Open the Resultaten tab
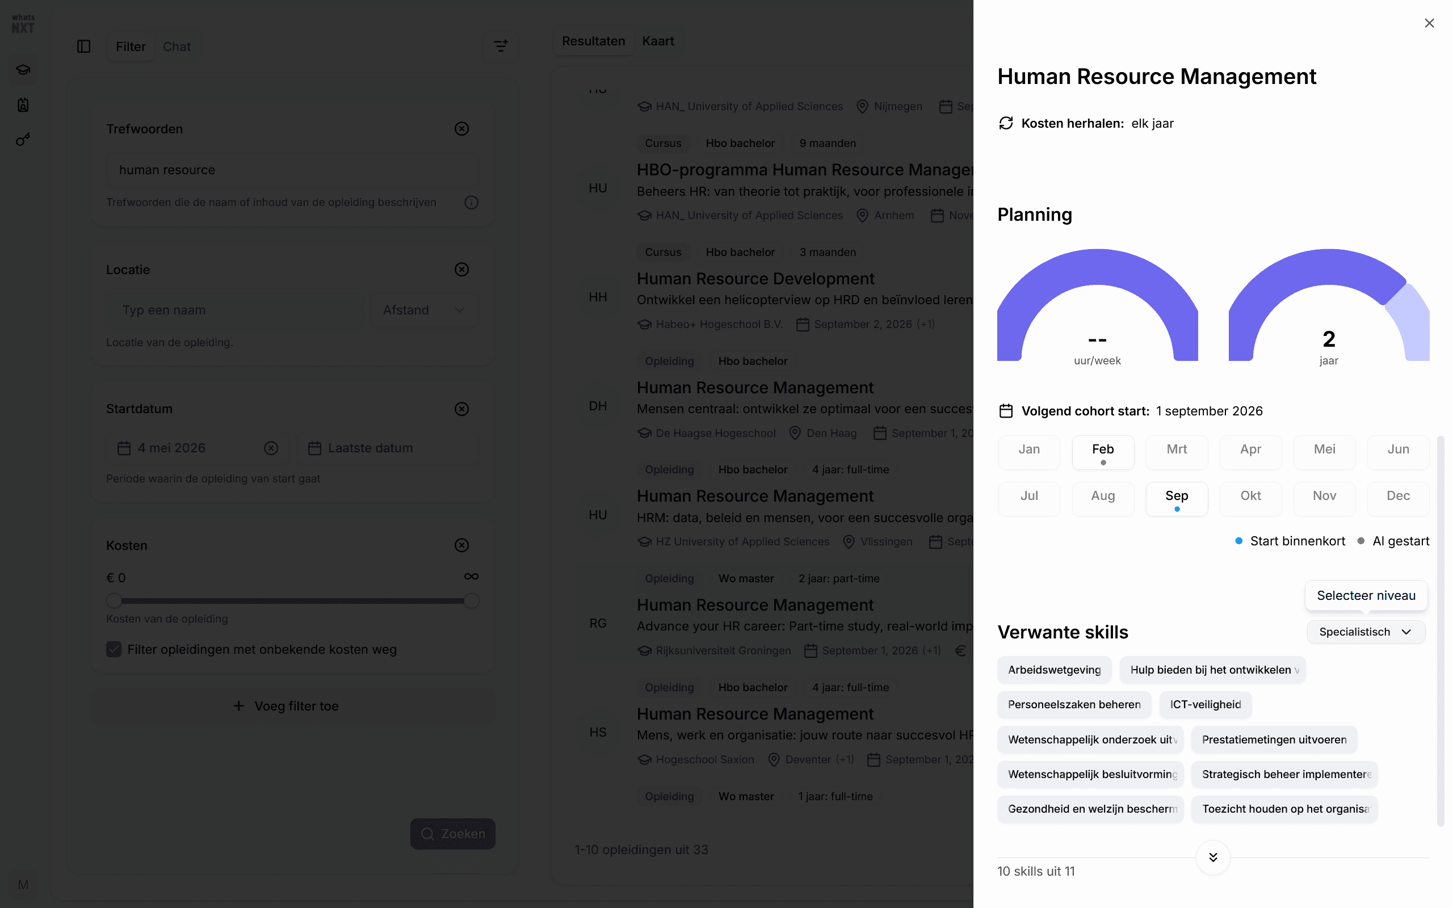Viewport: 1453px width, 908px height. point(593,41)
